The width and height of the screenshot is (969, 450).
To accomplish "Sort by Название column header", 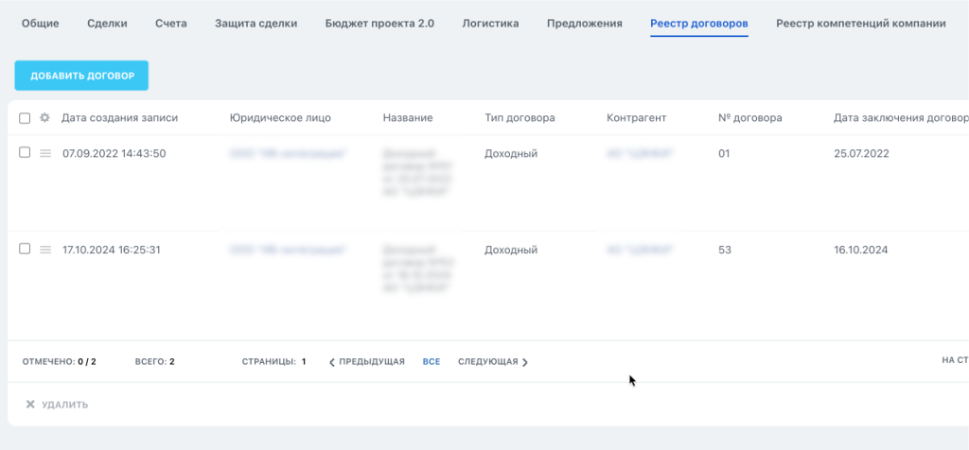I will 408,118.
